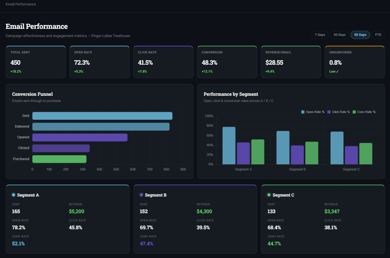Click Segment B revenue $4,300
Screen dimensions: 390x258
[x=204, y=211]
